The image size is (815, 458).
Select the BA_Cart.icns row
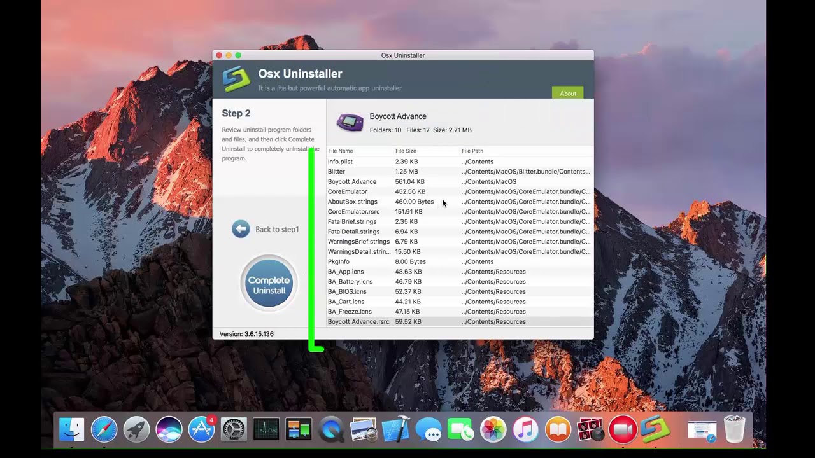460,302
